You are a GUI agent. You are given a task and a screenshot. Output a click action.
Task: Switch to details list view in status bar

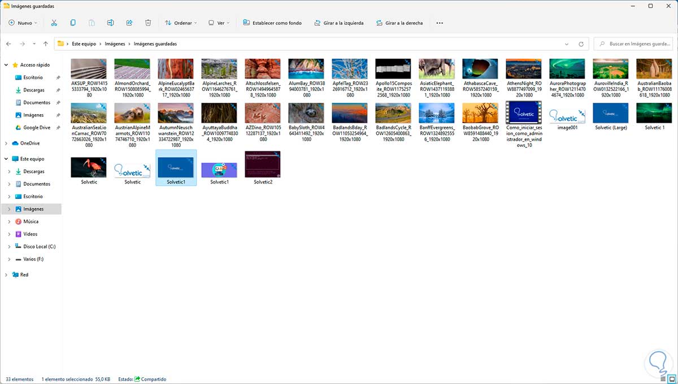(x=663, y=379)
